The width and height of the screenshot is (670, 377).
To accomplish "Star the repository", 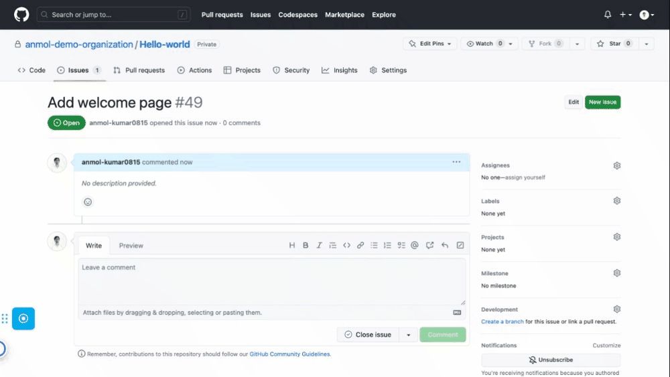I will point(615,44).
